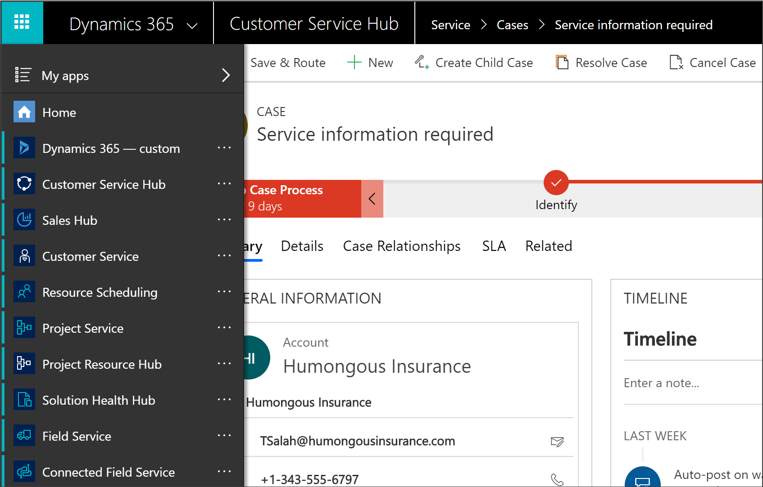Go to Cases in the breadcrumb
The height and width of the screenshot is (487, 763).
tap(512, 25)
